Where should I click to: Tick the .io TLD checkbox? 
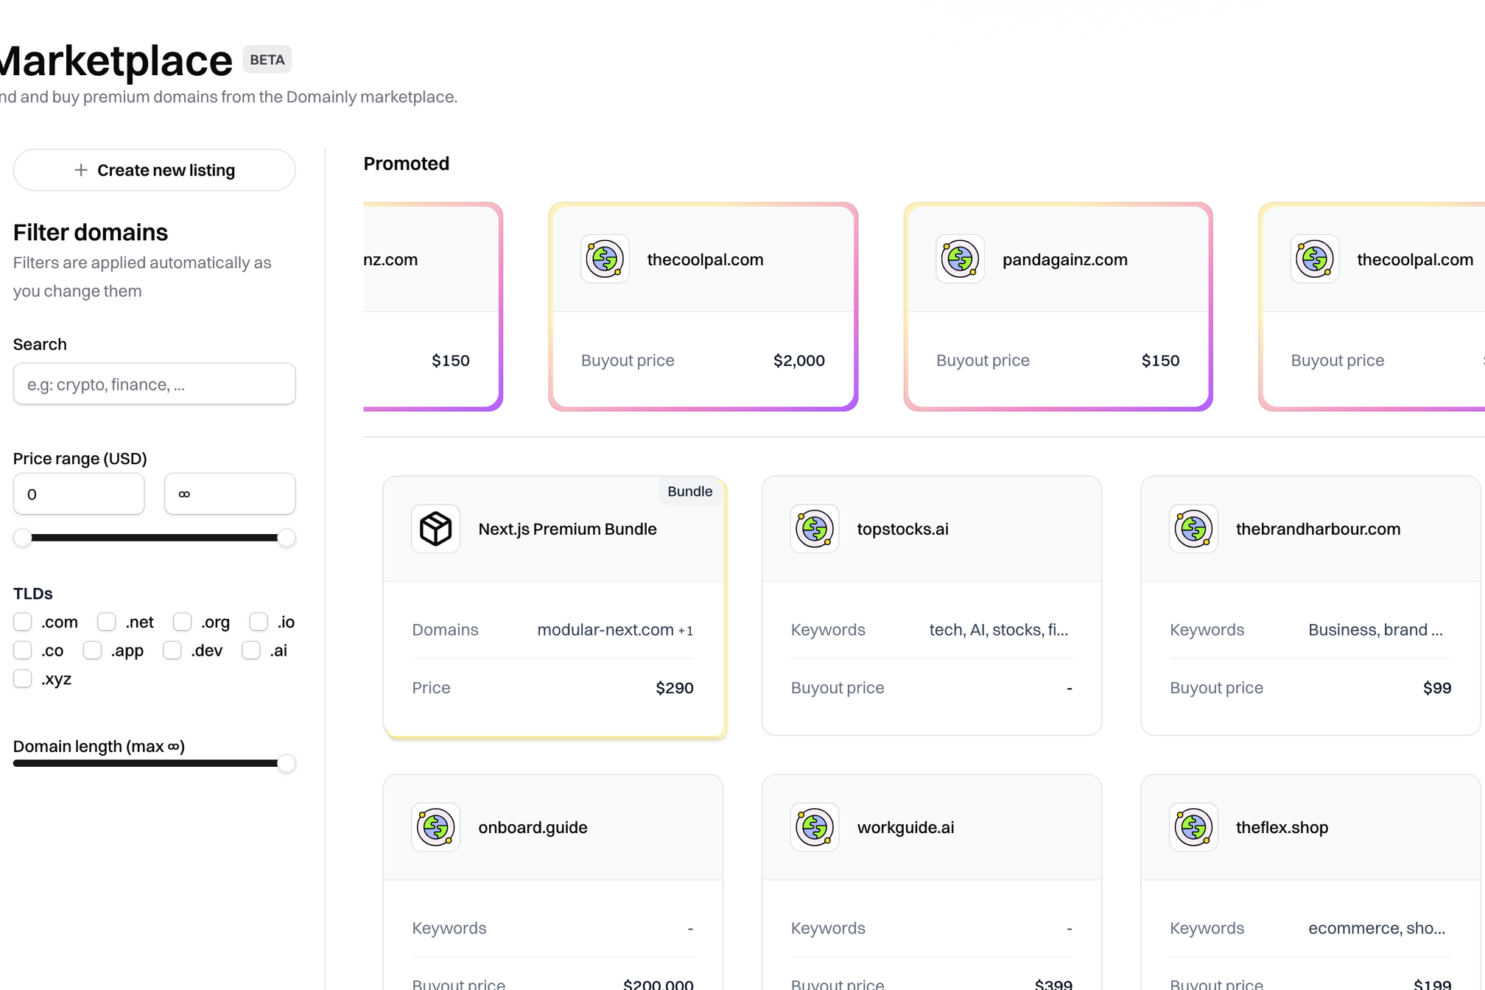coord(259,622)
